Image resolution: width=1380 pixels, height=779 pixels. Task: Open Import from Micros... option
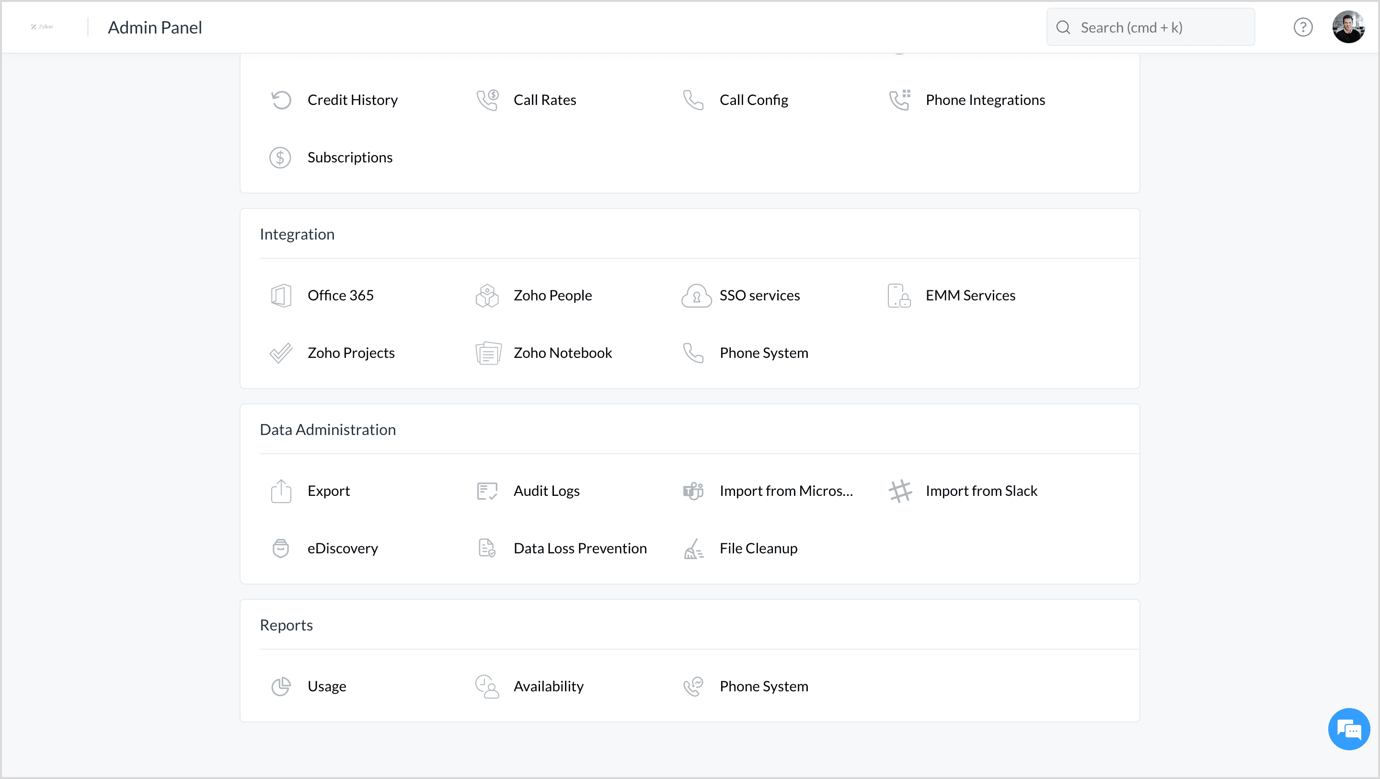coord(786,491)
